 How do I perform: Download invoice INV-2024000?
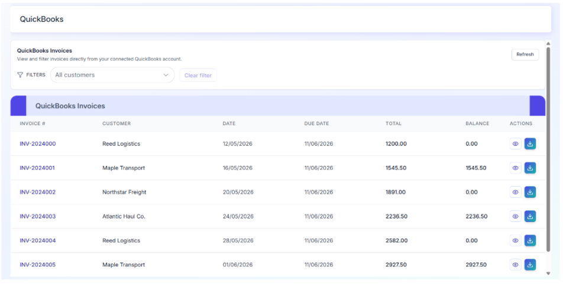pos(530,144)
